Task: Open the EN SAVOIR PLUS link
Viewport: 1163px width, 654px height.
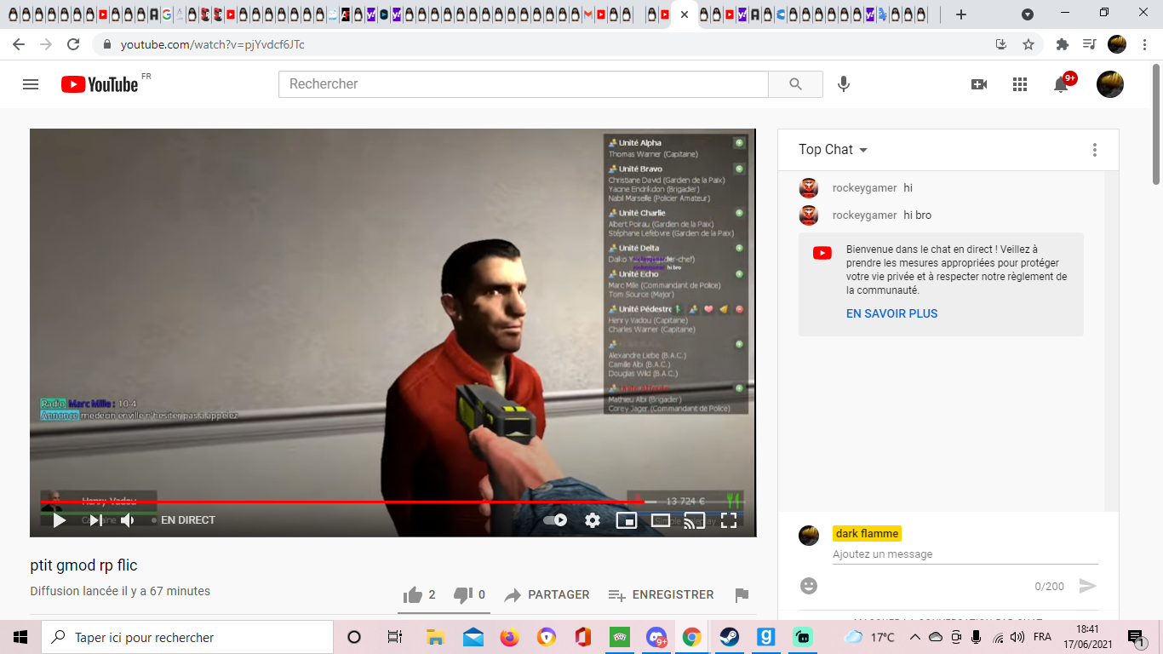Action: pos(891,313)
